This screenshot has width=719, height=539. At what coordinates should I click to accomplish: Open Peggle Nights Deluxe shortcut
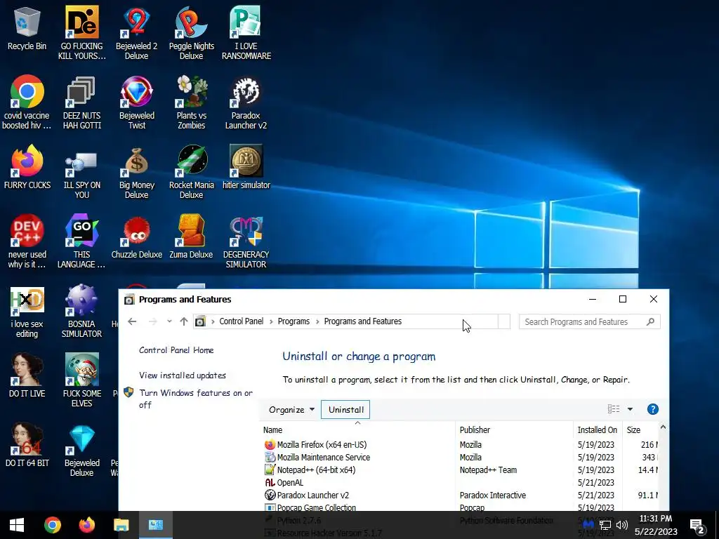[x=191, y=33]
